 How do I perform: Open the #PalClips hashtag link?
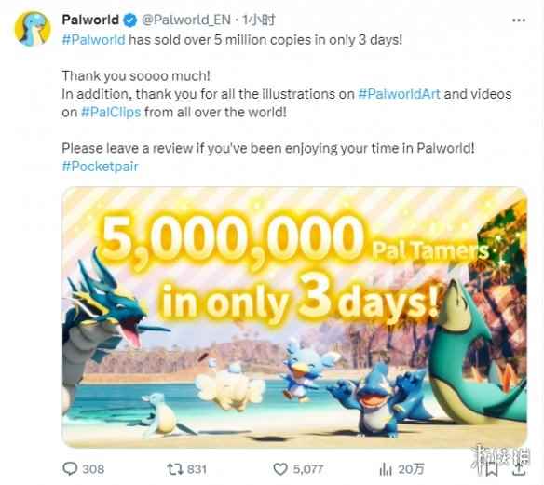click(111, 112)
